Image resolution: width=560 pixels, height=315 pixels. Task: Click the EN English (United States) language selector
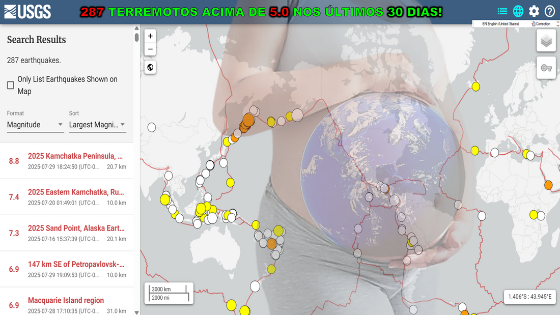click(x=500, y=24)
